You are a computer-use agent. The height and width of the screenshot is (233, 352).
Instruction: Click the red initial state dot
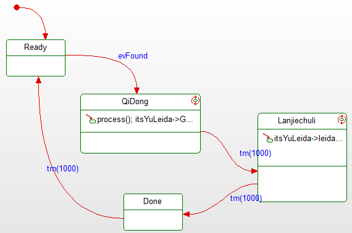click(17, 7)
